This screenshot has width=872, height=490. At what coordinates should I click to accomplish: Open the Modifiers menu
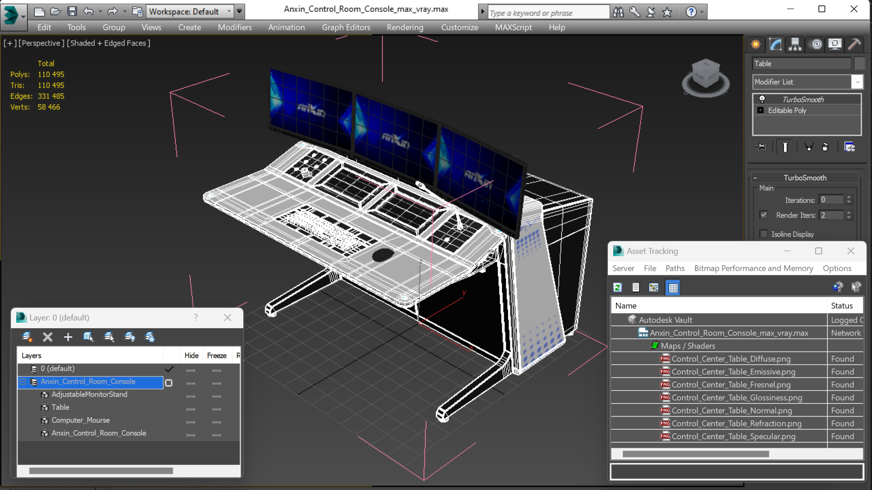235,27
